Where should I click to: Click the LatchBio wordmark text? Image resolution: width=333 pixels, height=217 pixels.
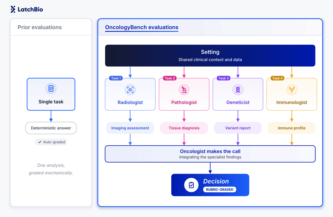(x=30, y=9)
